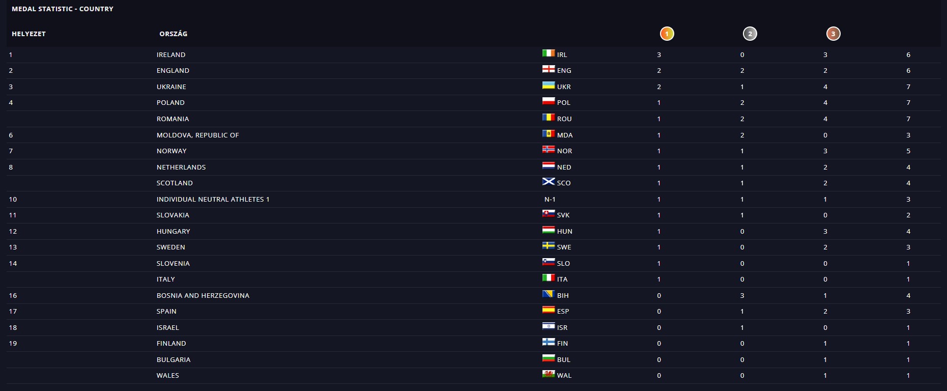Screen dimensions: 947x391
Task: Click the Norway flag icon
Action: (x=548, y=150)
